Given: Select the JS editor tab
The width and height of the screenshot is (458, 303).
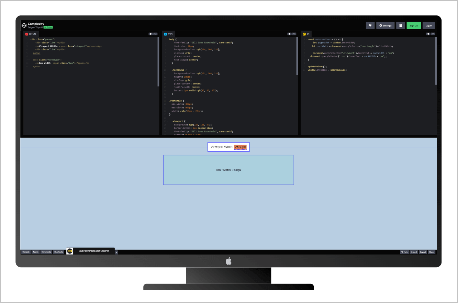Looking at the screenshot, I should coord(306,34).
